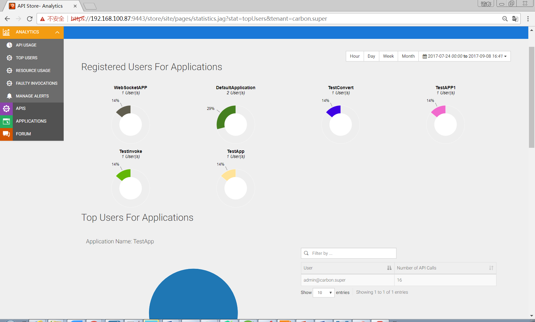Filter statistics by Week
Viewport: 535px width, 322px height.
389,56
